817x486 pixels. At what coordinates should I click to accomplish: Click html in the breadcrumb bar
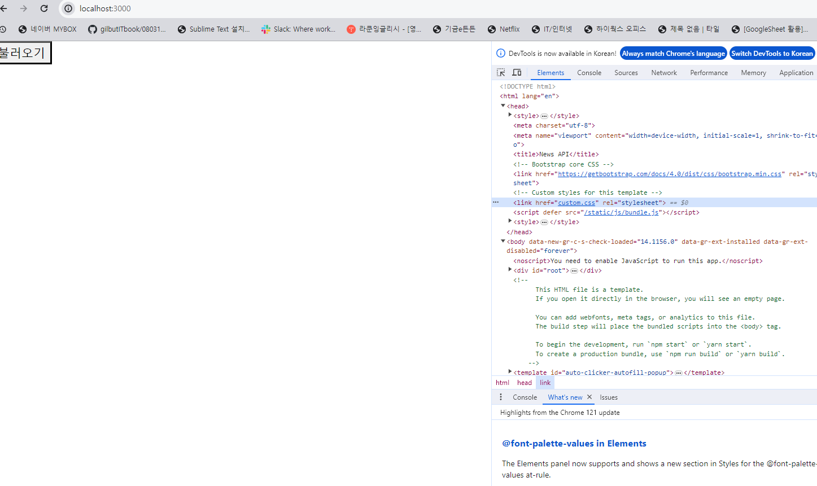pyautogui.click(x=503, y=383)
